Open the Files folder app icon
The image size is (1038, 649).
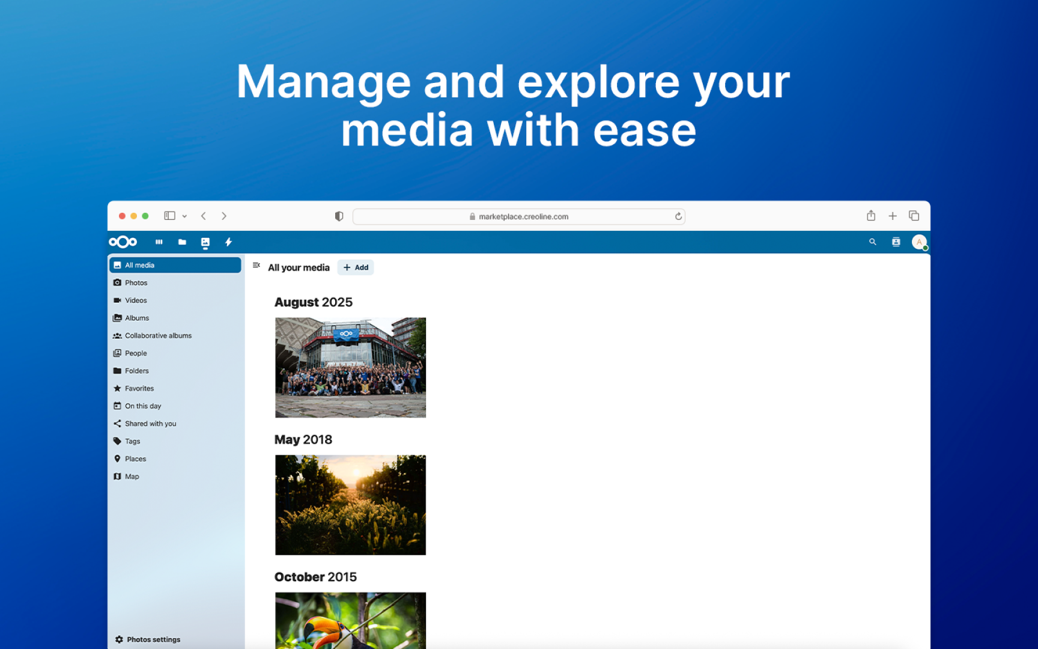tap(182, 242)
